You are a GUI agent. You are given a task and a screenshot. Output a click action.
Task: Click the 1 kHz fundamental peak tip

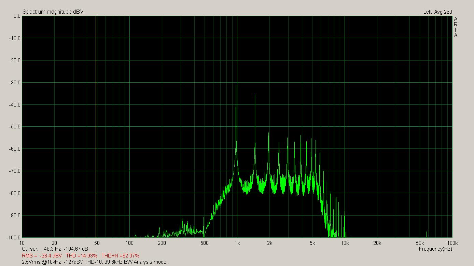click(x=236, y=86)
